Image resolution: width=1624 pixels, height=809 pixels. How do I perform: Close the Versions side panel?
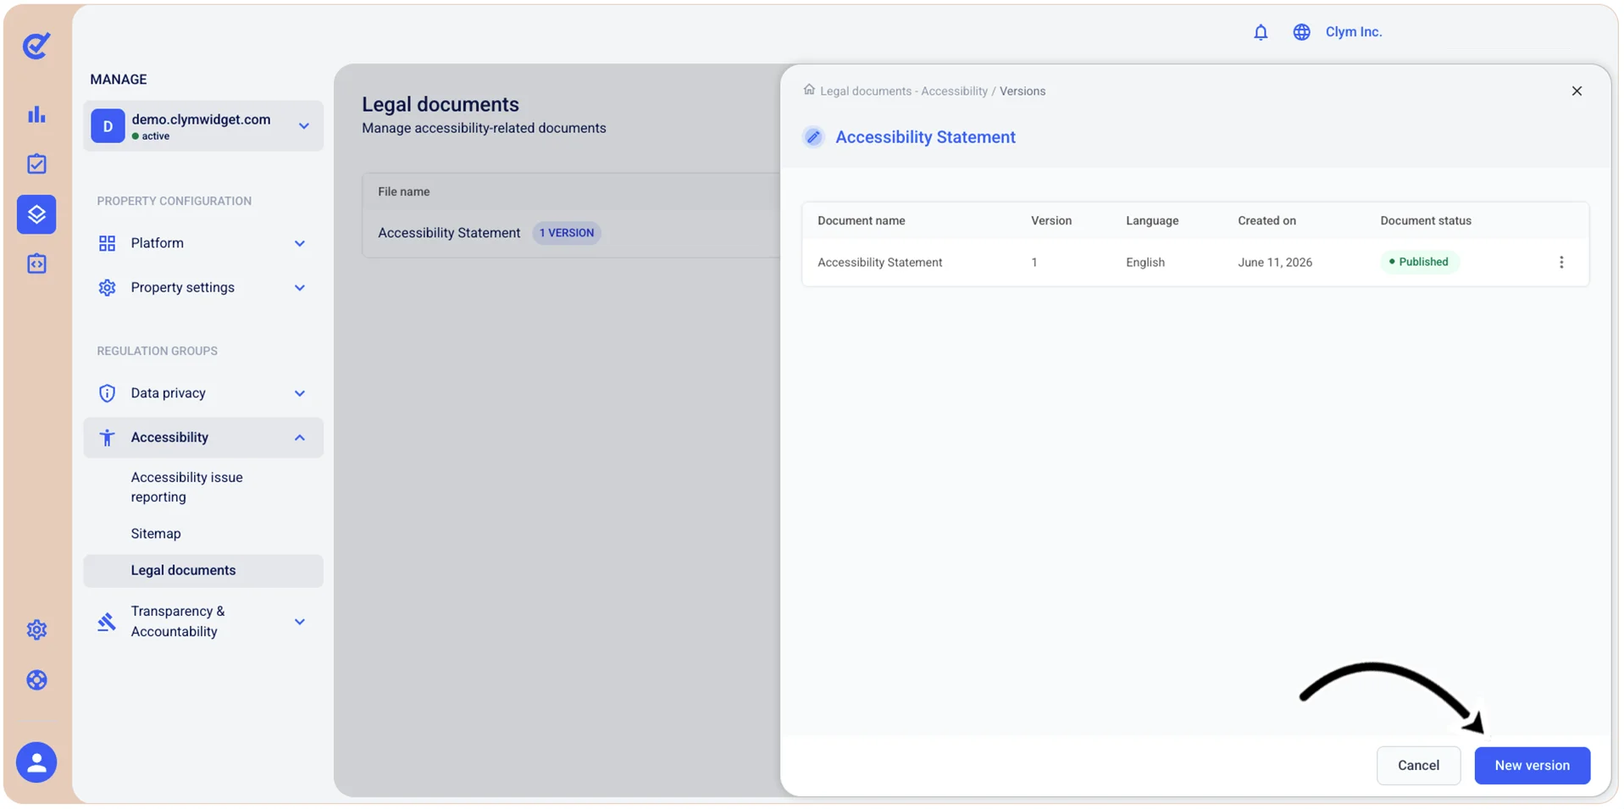coord(1577,91)
